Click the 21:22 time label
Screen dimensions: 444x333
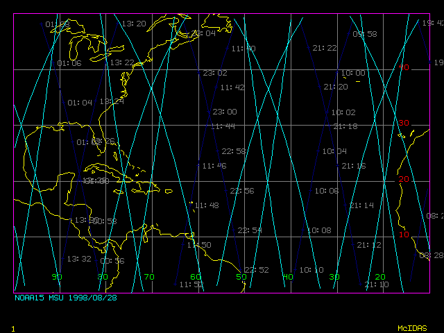click(325, 48)
